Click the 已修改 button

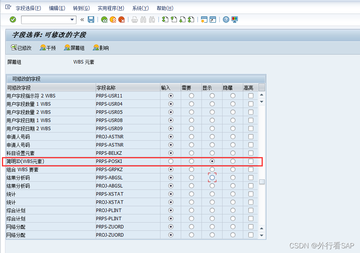coord(21,48)
